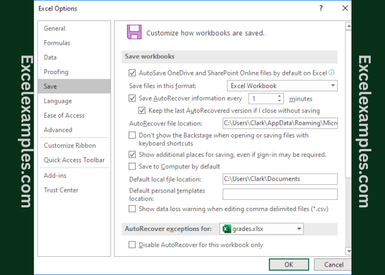Click the green Excel icon beside grades.xlsx
Viewport: 385px width, 275px height.
[226, 229]
